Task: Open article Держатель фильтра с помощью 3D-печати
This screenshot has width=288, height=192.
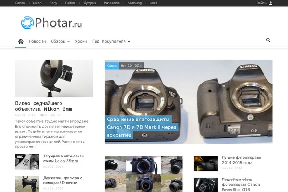Action: click(x=62, y=180)
